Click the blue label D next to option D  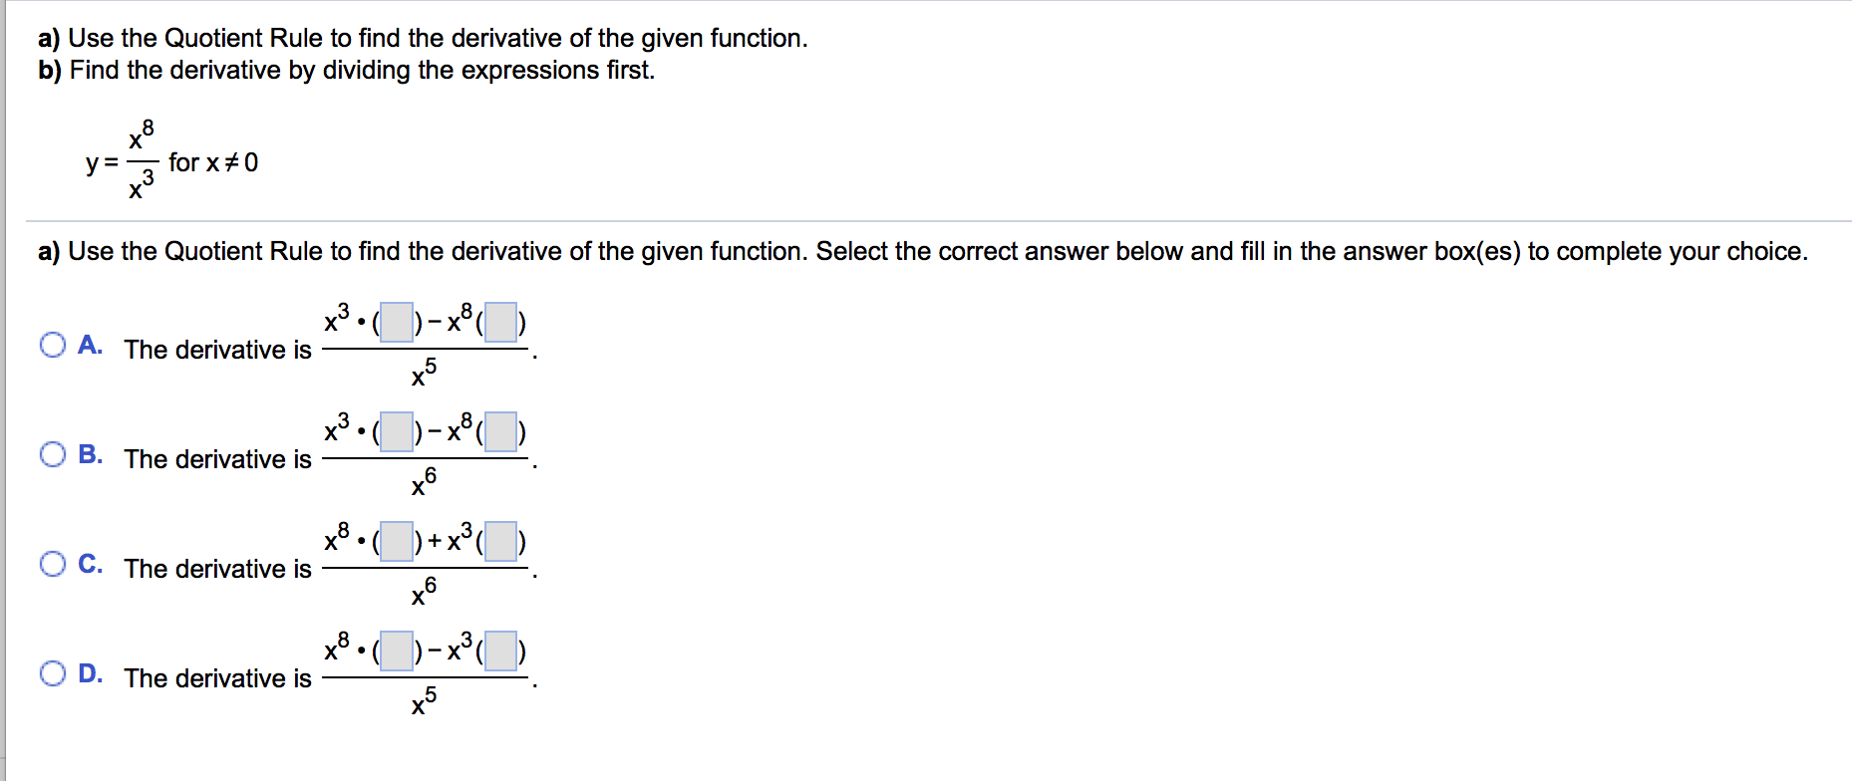tap(89, 675)
